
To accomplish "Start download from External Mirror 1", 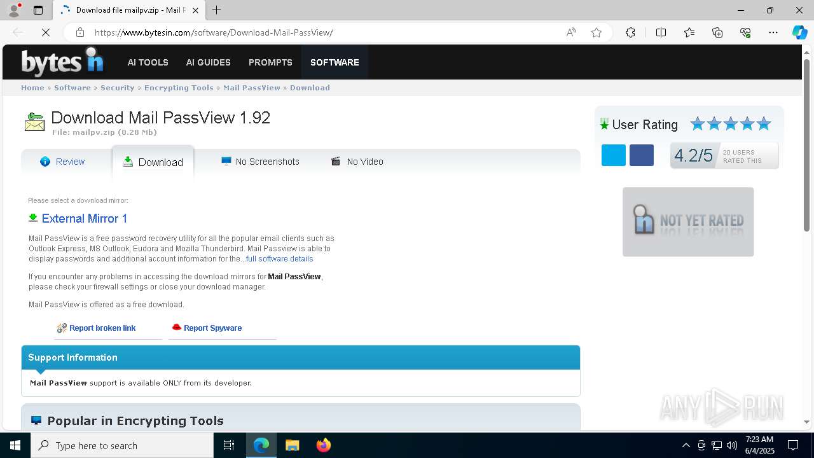I will [x=85, y=218].
